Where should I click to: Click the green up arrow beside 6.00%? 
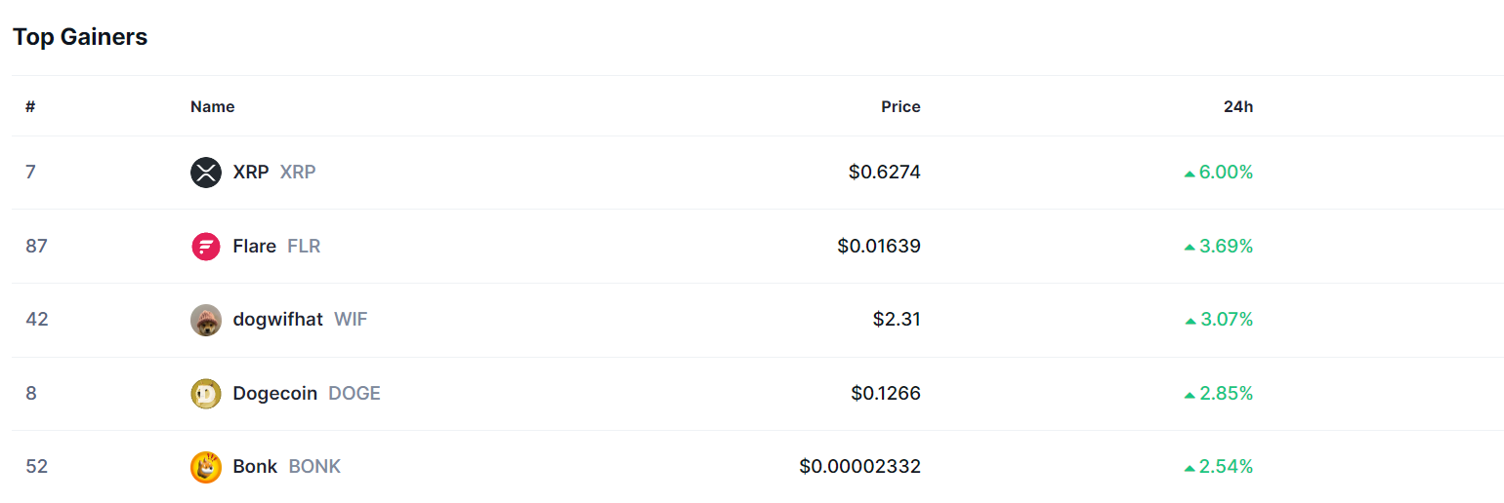point(1190,174)
